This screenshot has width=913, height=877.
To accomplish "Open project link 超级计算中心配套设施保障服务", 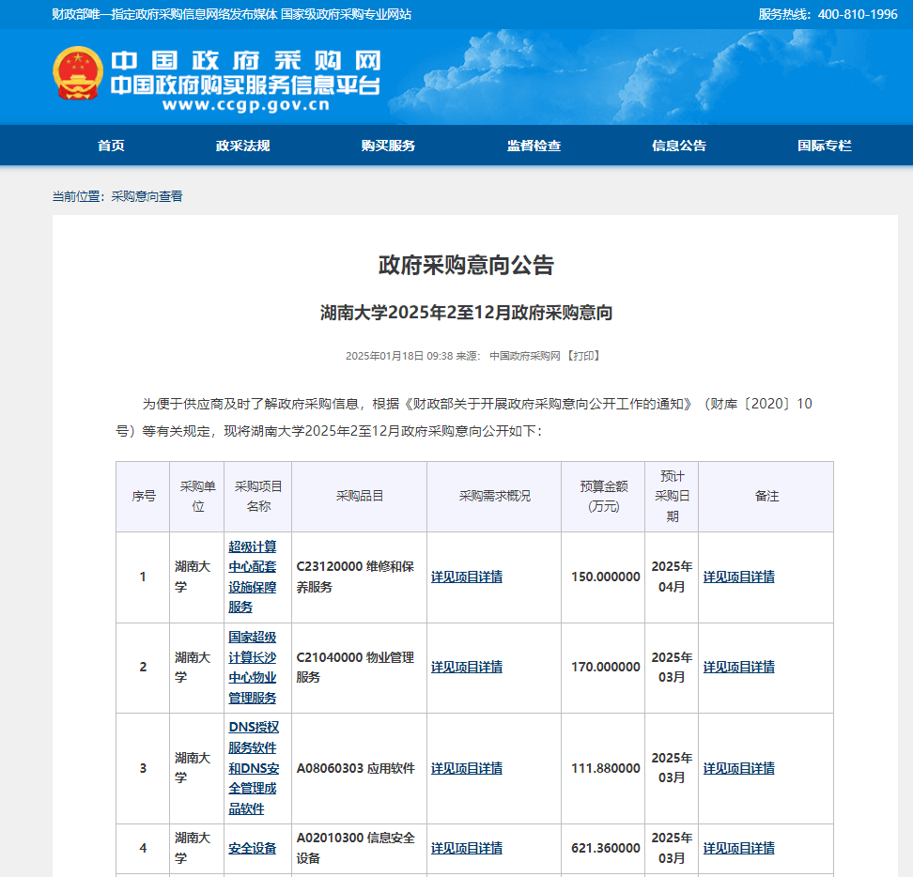I will tap(252, 577).
